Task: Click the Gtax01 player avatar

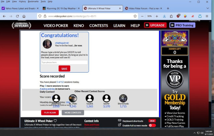Action: pos(90,98)
